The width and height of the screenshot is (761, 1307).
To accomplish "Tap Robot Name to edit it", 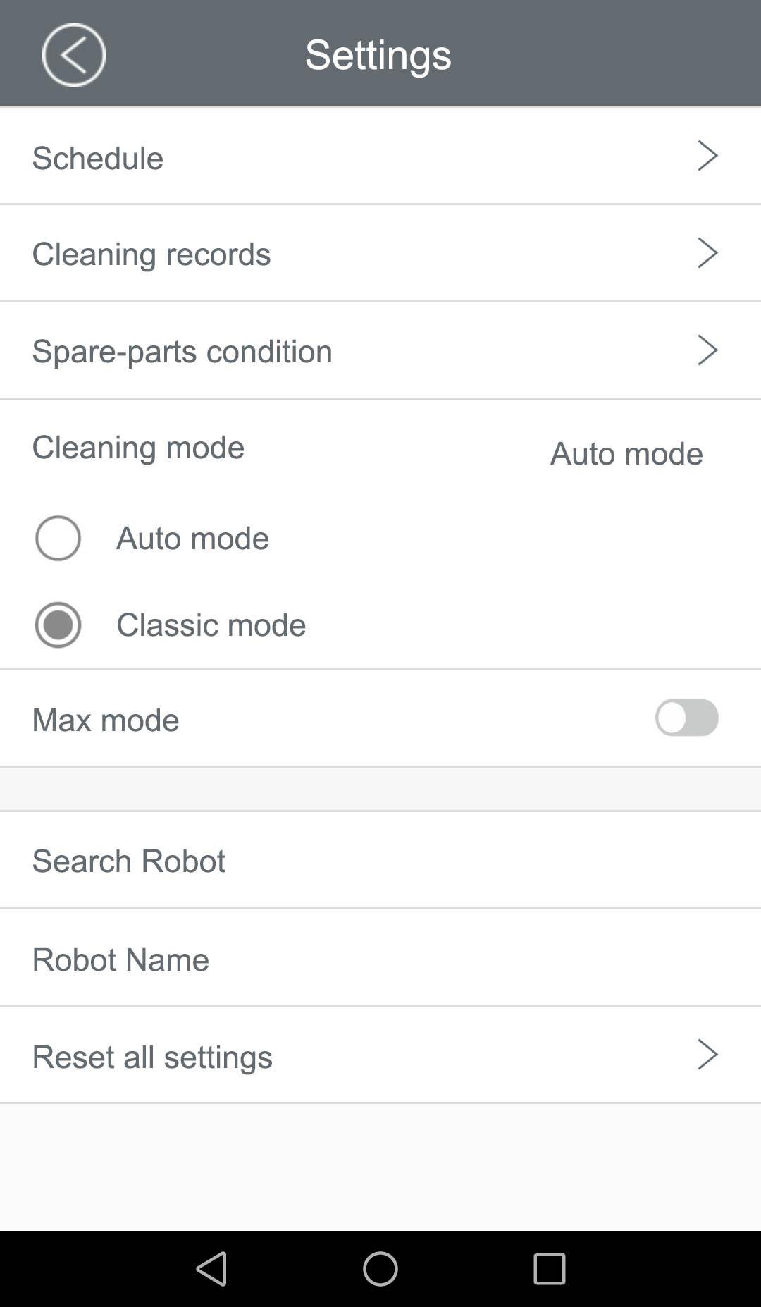I will point(120,959).
